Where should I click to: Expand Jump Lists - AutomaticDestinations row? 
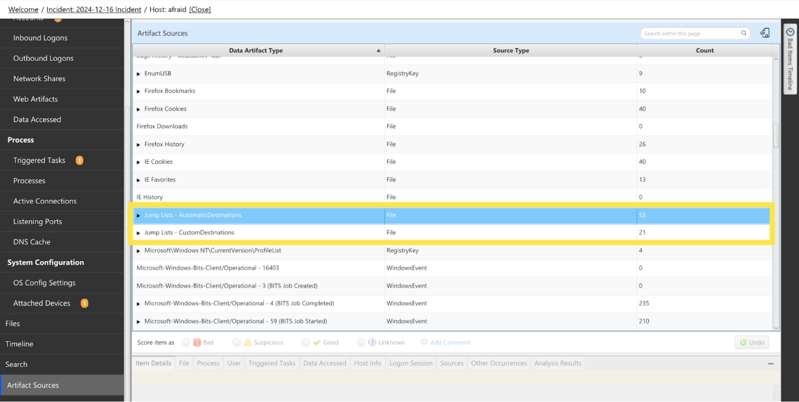pyautogui.click(x=138, y=216)
